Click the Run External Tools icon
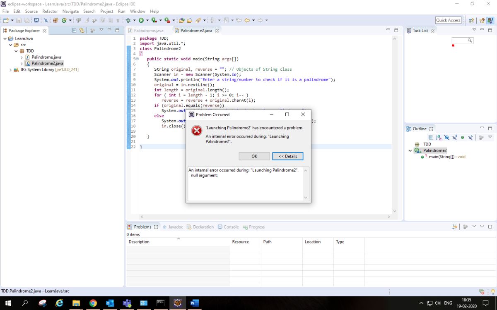The image size is (497, 310). point(167,20)
